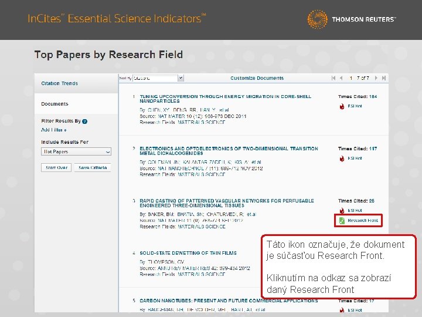Click Materials Science research field of paper 4
The image size is (422, 317).
201,274
